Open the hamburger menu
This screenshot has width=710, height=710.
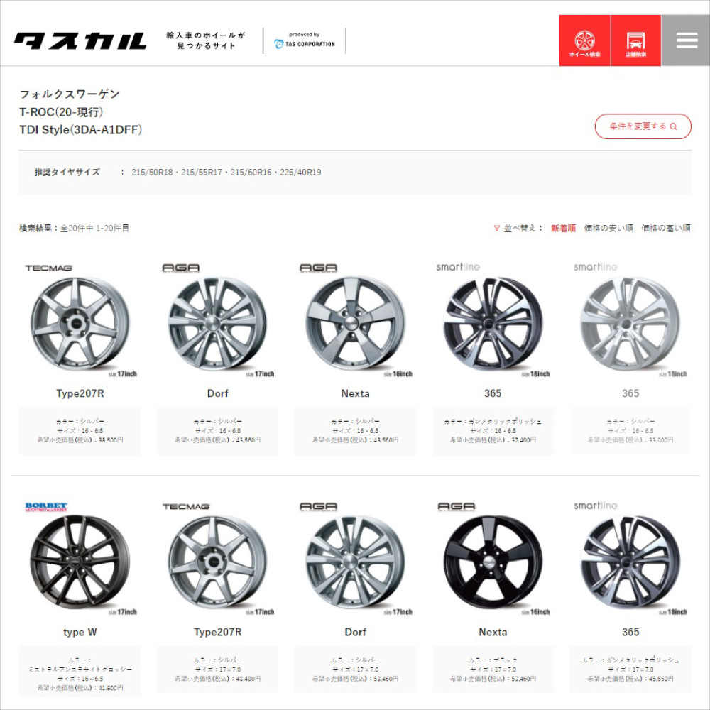[687, 40]
